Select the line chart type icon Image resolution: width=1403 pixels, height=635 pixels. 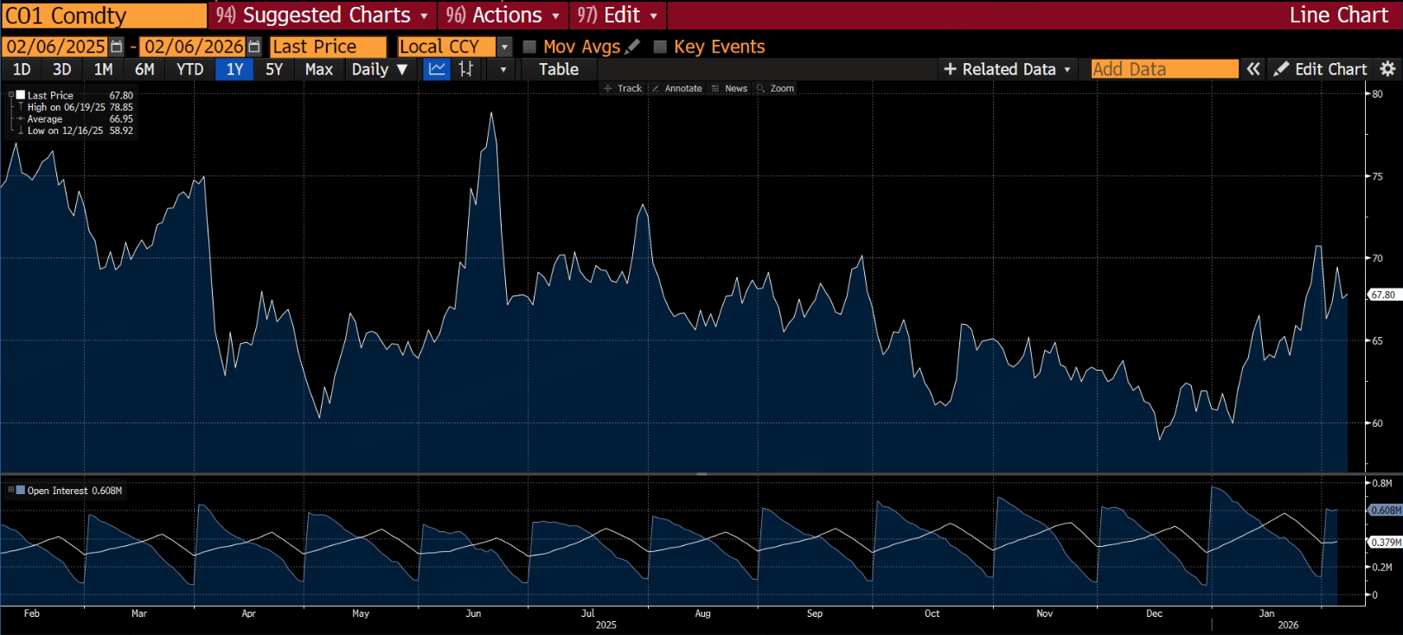click(x=438, y=69)
